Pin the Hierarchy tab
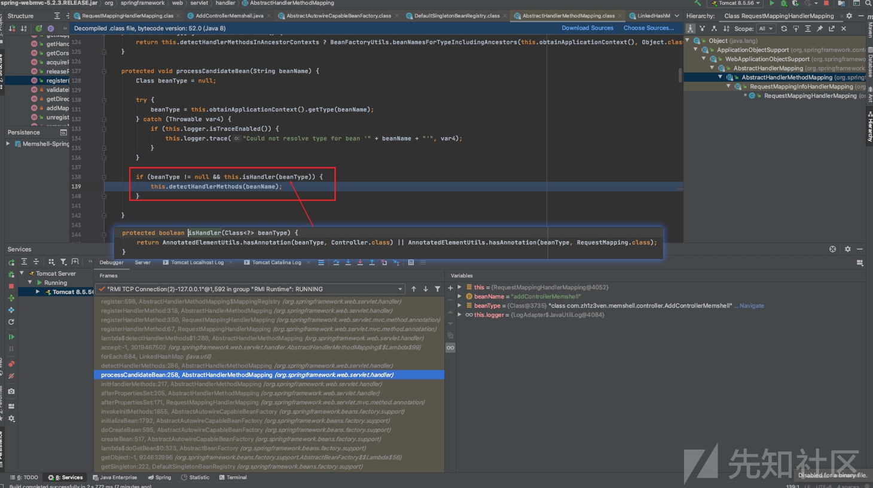 820,28
